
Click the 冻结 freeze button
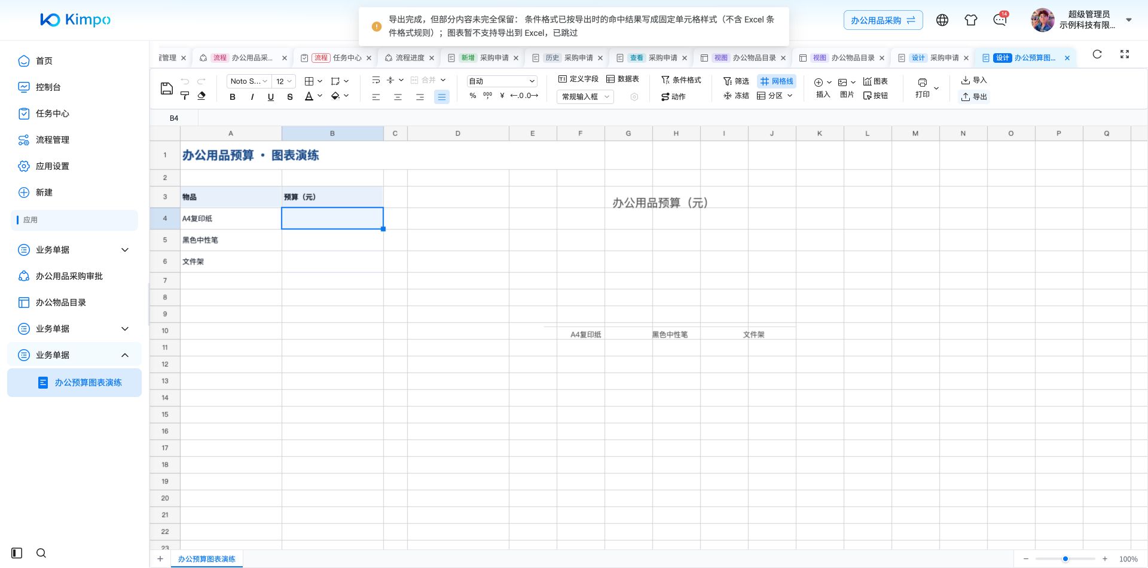coord(736,96)
